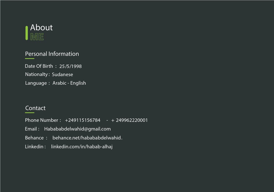The width and height of the screenshot is (274, 192).
Task: Select the birth date 25/5/1998
Action: [x=70, y=66]
